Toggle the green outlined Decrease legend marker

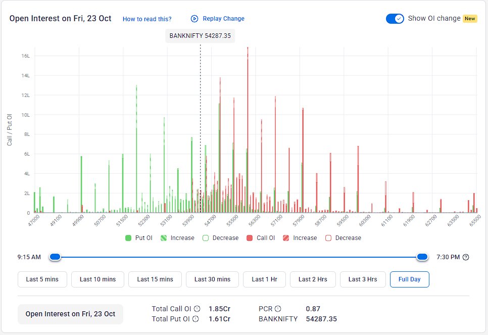pos(206,238)
